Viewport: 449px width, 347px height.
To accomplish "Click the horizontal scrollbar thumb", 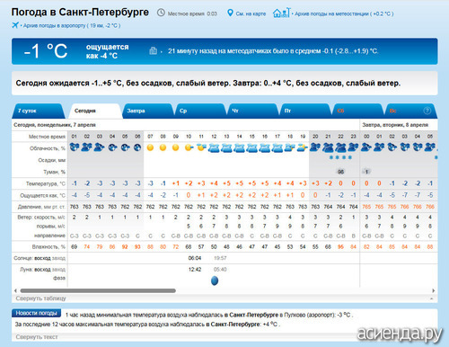I will (x=98, y=290).
